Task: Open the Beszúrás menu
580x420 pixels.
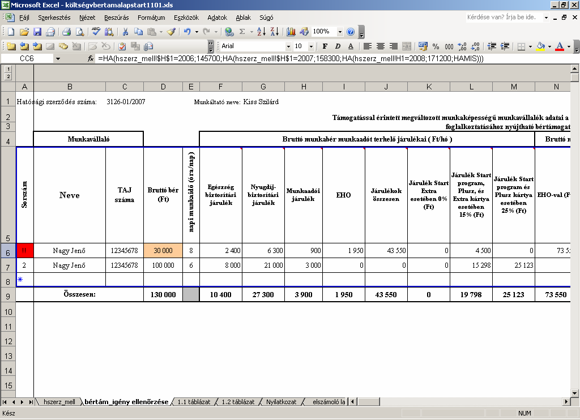Action: [x=117, y=18]
